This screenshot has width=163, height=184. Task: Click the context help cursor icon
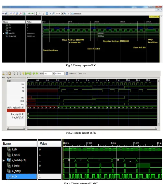pos(6,14)
